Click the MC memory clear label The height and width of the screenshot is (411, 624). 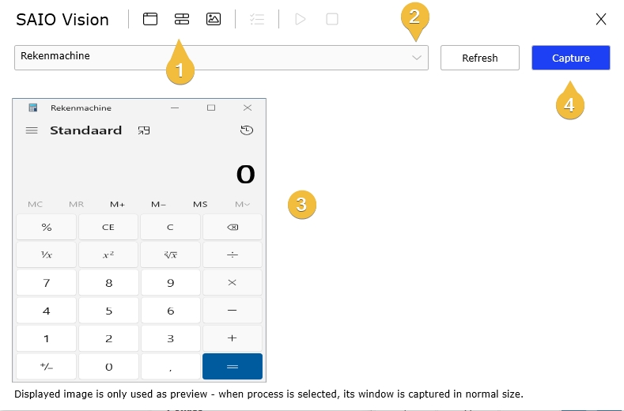35,204
